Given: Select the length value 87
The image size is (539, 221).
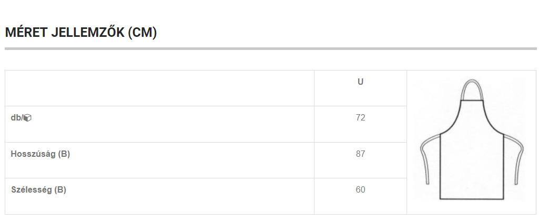Looking at the screenshot, I should (x=360, y=154).
